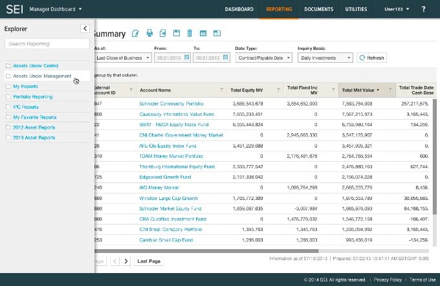Open the Privacy Policy link
This screenshot has height=286, width=440.
(x=388, y=280)
